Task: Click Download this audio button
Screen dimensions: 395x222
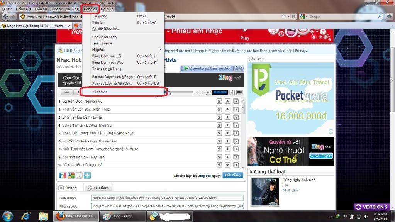Action: click(207, 68)
